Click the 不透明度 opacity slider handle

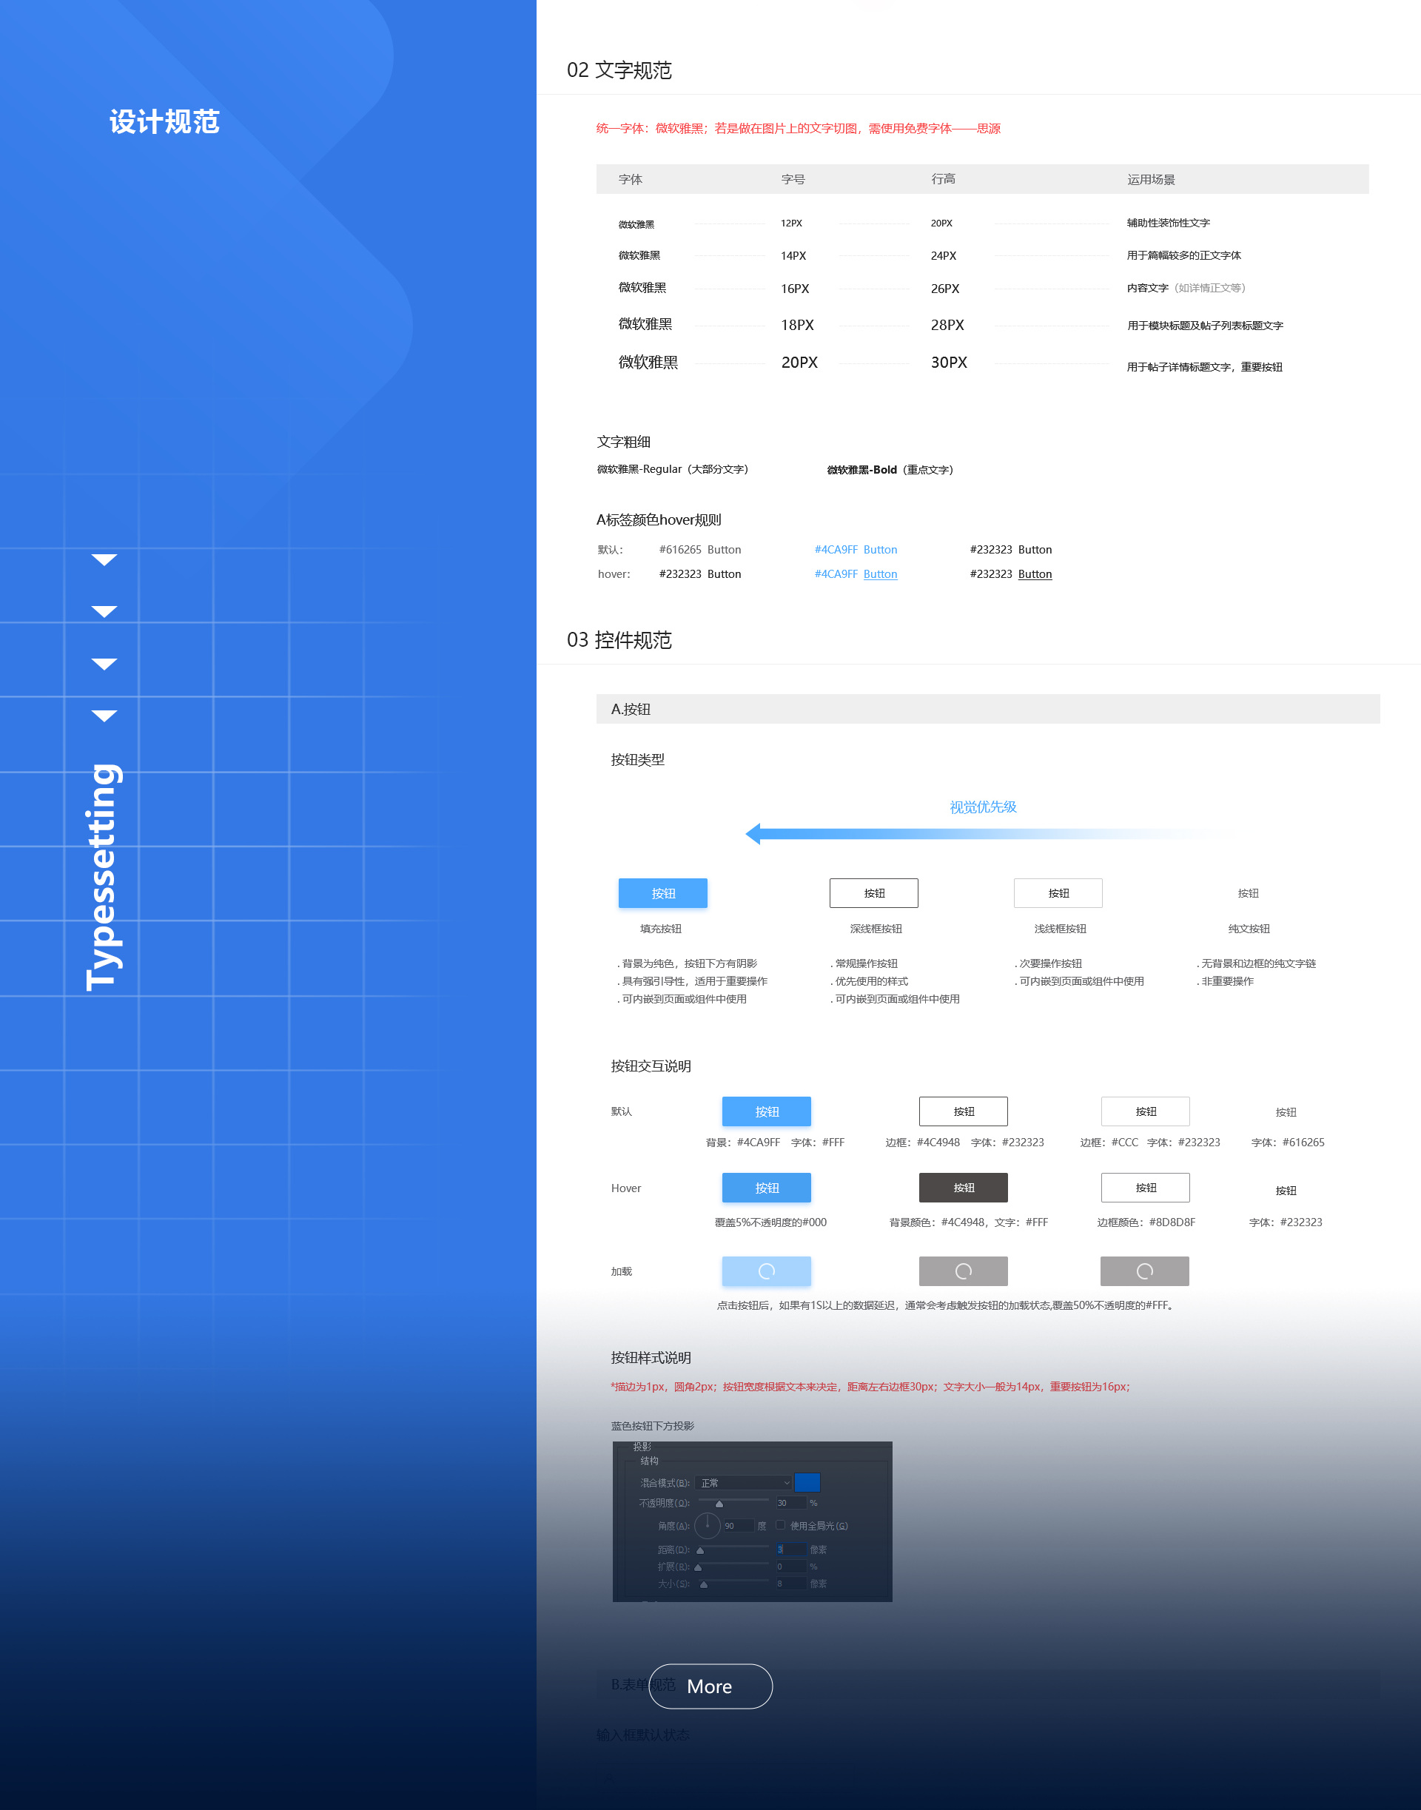coord(719,1504)
